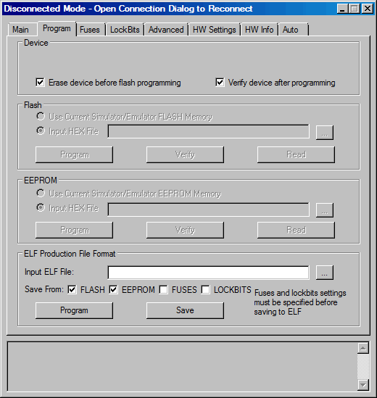Click the ELF Program button
The height and width of the screenshot is (398, 377).
(x=75, y=310)
